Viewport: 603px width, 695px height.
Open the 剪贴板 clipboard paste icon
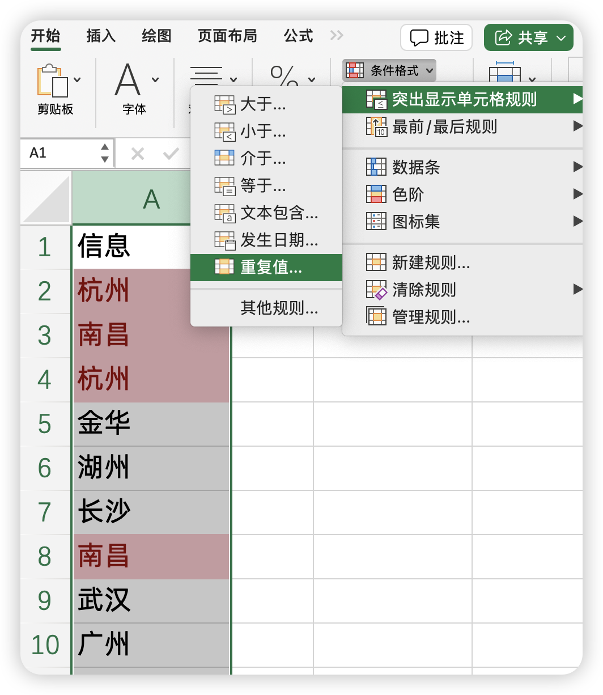pos(52,80)
